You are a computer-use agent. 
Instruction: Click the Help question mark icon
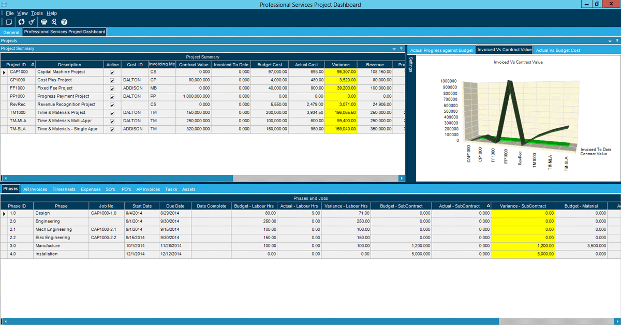tap(64, 22)
